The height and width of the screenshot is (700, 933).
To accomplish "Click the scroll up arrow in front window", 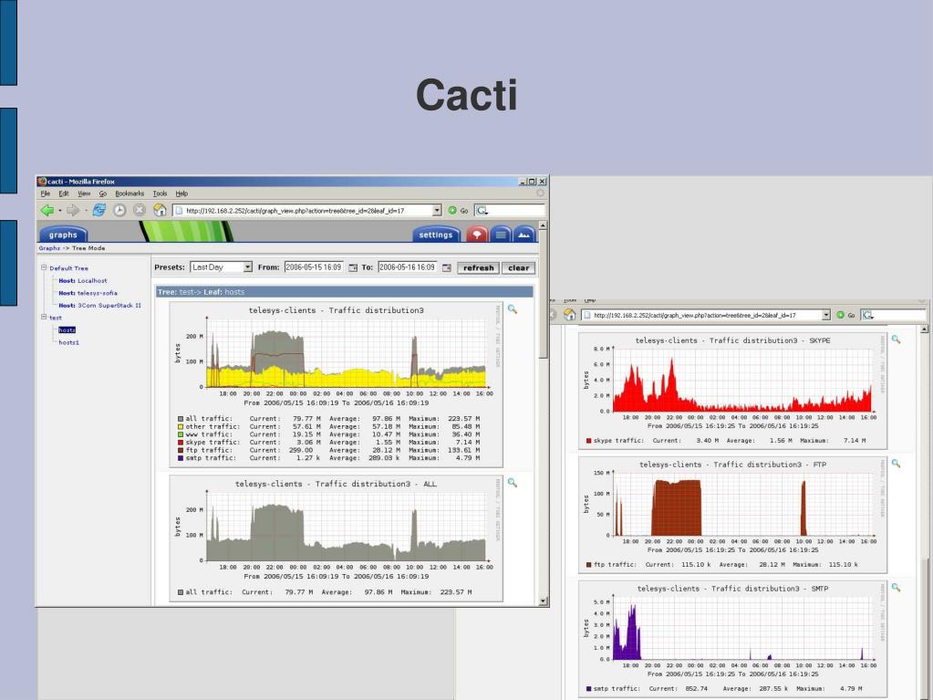I will click(x=543, y=225).
